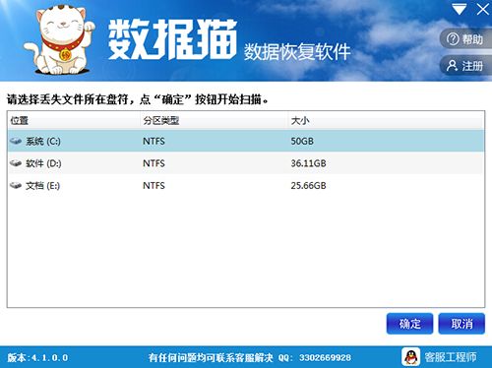Select the 文档 (E:) drive row

coord(246,186)
